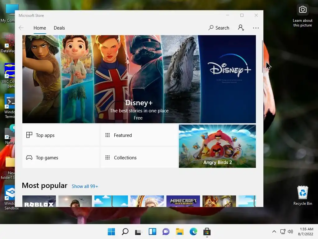The width and height of the screenshot is (318, 239).
Task: Close the Microsoft Store window
Action: [256, 15]
